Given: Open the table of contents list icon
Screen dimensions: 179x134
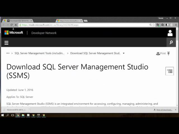Looking at the screenshot, I should [x=170, y=71].
